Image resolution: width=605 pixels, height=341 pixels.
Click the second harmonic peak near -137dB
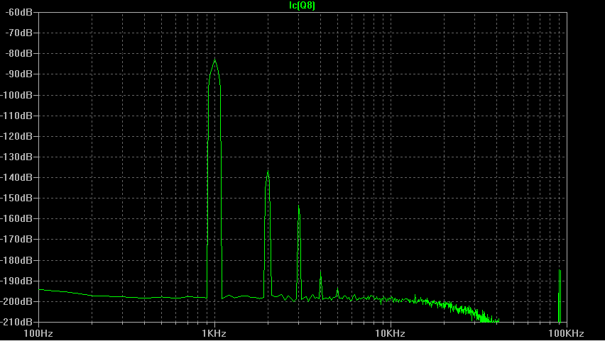[x=268, y=172]
